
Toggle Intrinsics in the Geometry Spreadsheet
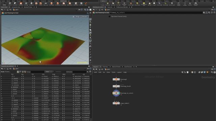[58, 72]
